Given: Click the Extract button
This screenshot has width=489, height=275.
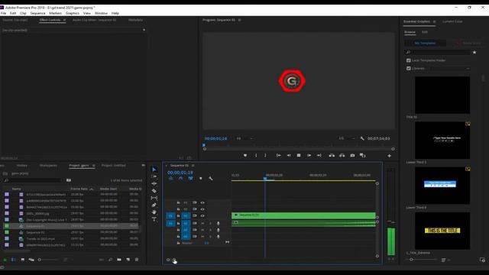Looking at the screenshot, I should coord(342,155).
